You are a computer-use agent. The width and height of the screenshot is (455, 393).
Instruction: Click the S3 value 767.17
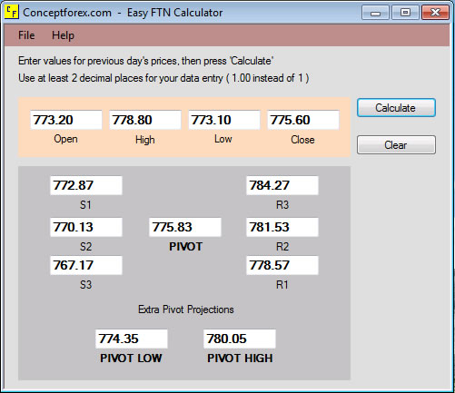(x=86, y=265)
